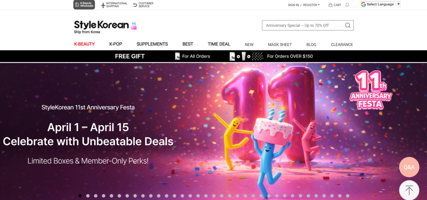Select the first carousel dot indicator
The width and height of the screenshot is (427, 200).
tap(80, 196)
